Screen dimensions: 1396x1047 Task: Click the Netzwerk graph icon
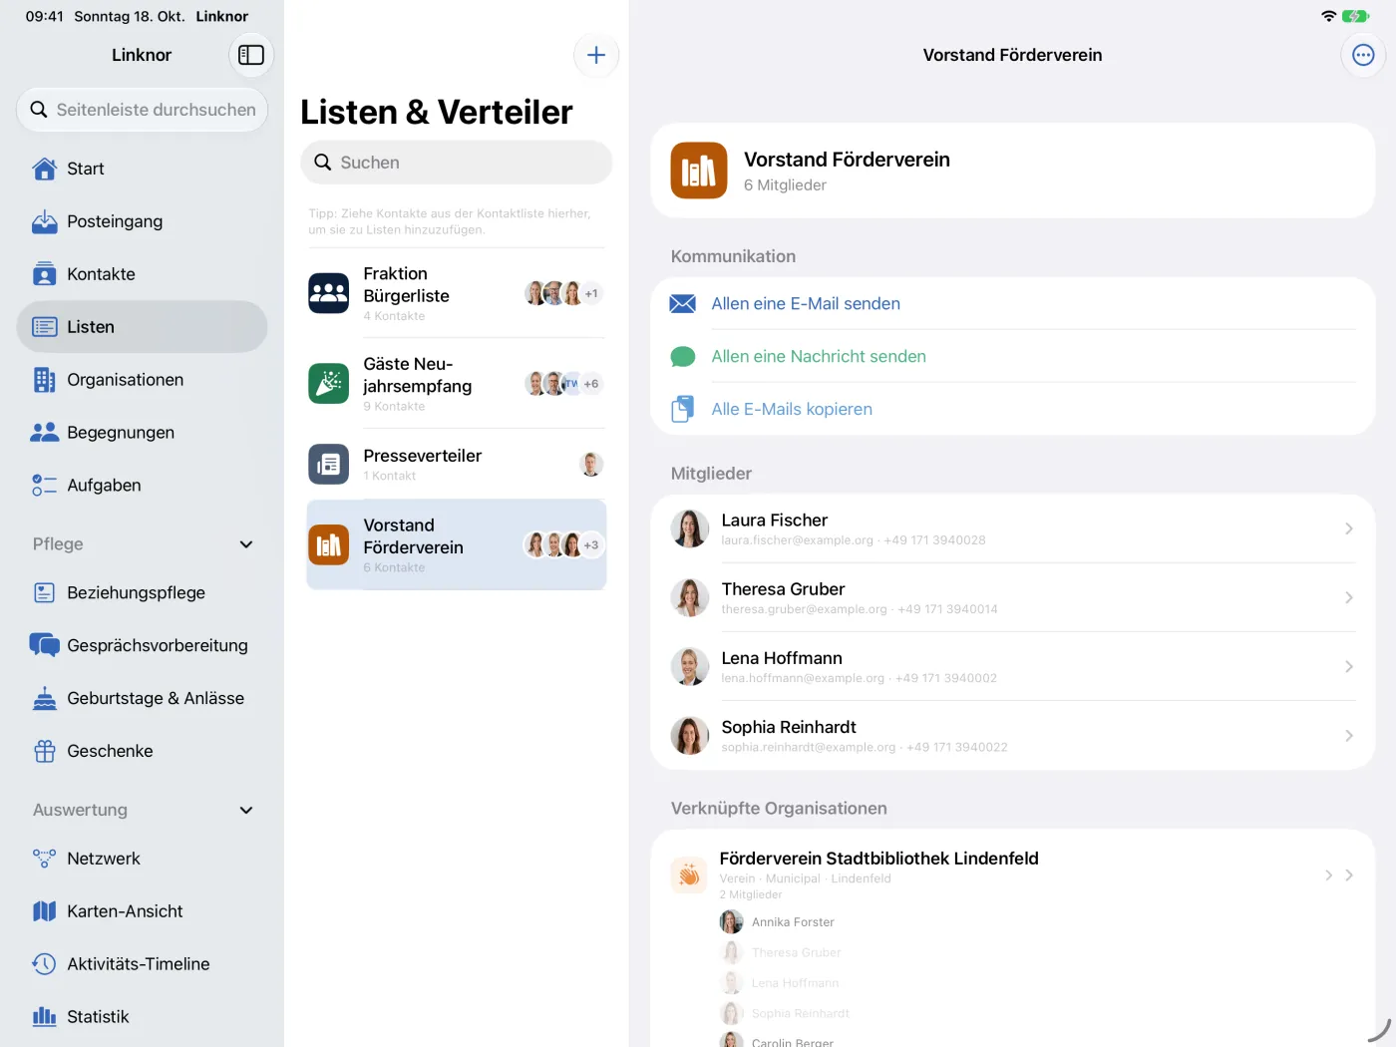coord(45,859)
